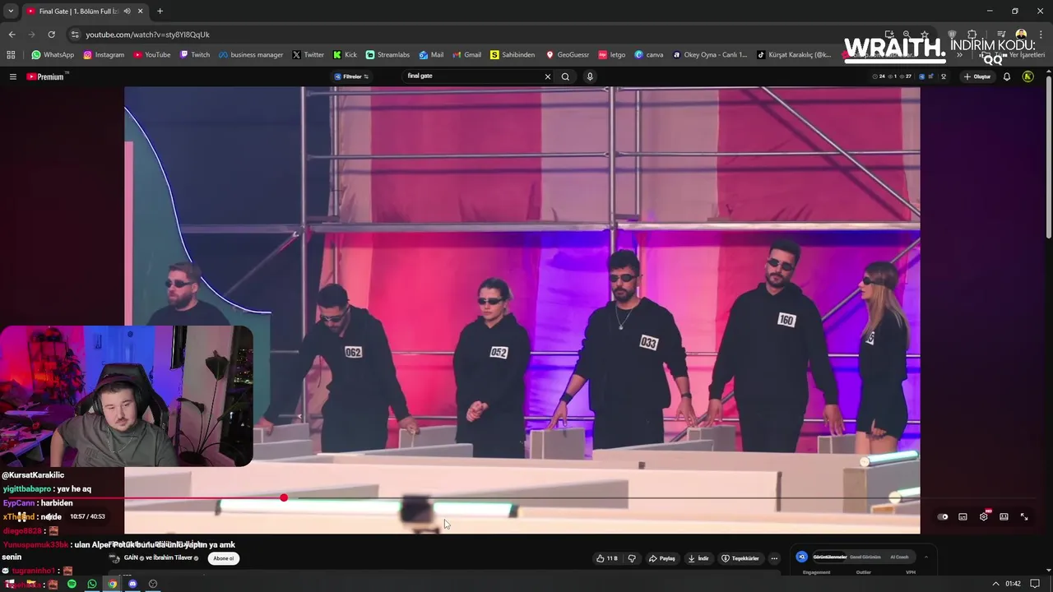Mute the Final Gate tab audio
The height and width of the screenshot is (592, 1053).
[x=127, y=12]
